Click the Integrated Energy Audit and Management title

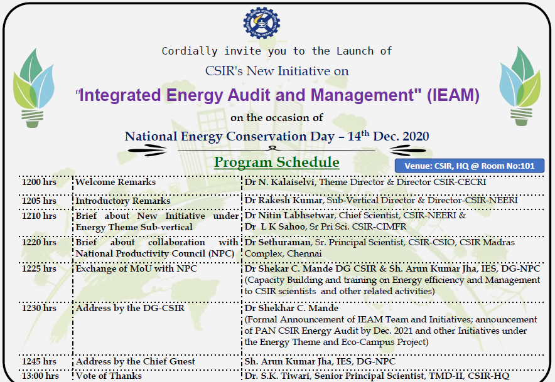277,95
